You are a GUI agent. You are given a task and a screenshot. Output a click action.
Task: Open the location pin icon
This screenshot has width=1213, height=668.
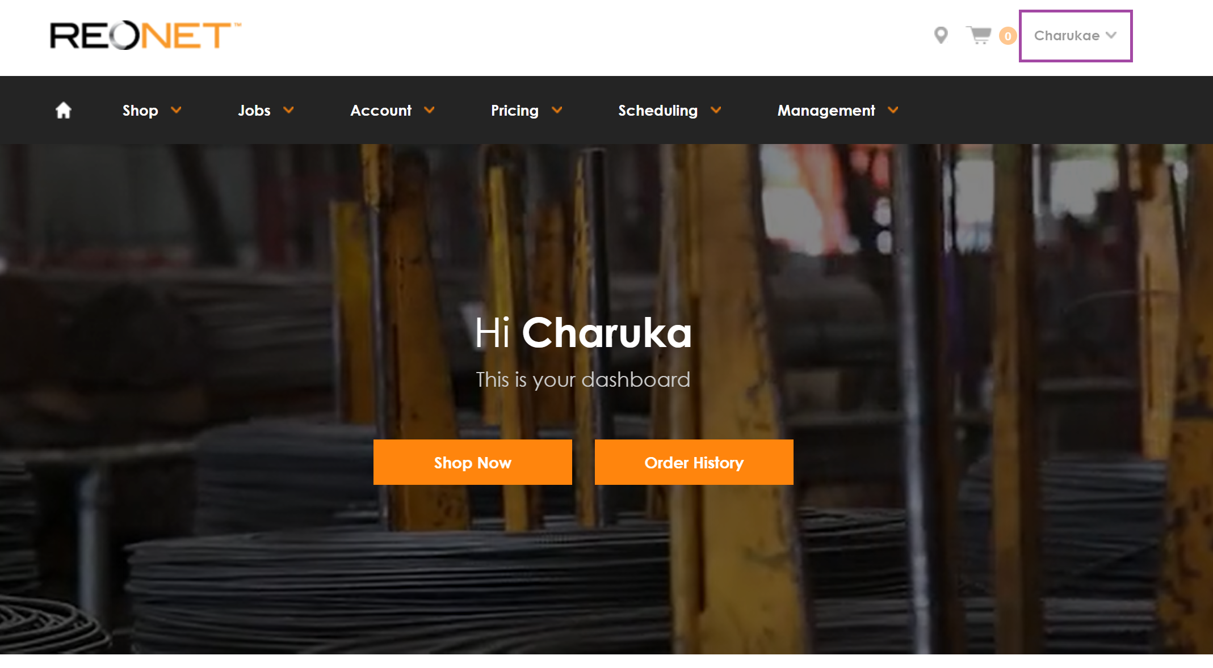tap(941, 36)
